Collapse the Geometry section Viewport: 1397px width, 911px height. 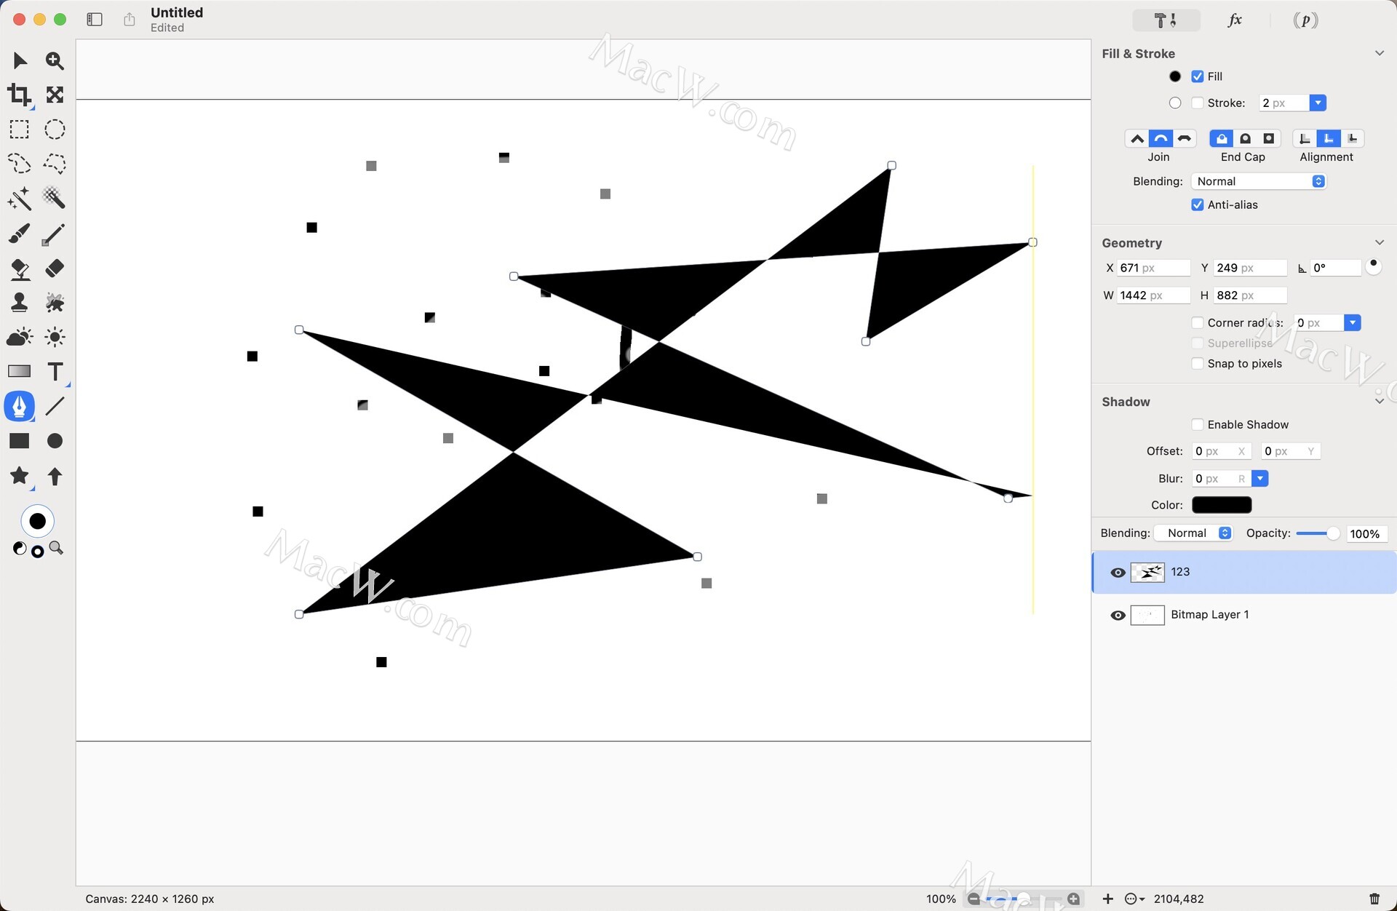click(1379, 243)
